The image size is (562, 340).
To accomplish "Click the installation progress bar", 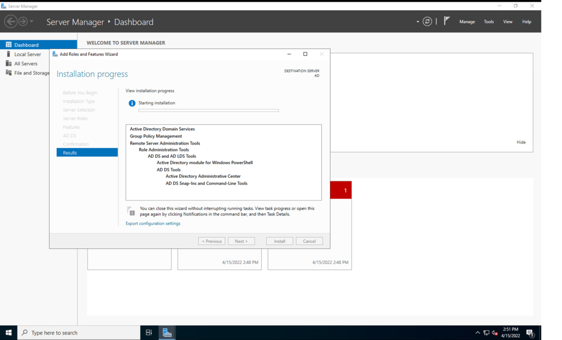I will click(208, 111).
